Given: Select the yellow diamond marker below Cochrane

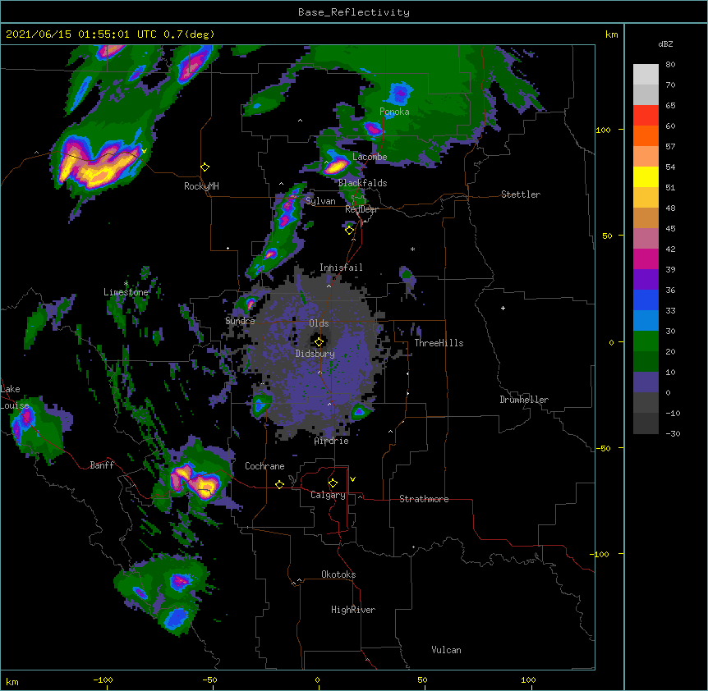Looking at the screenshot, I should coord(279,484).
